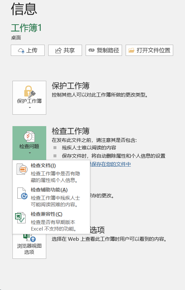Open 浏览器视图选项 button
Viewport: 185px width, 290px height.
click(29, 246)
